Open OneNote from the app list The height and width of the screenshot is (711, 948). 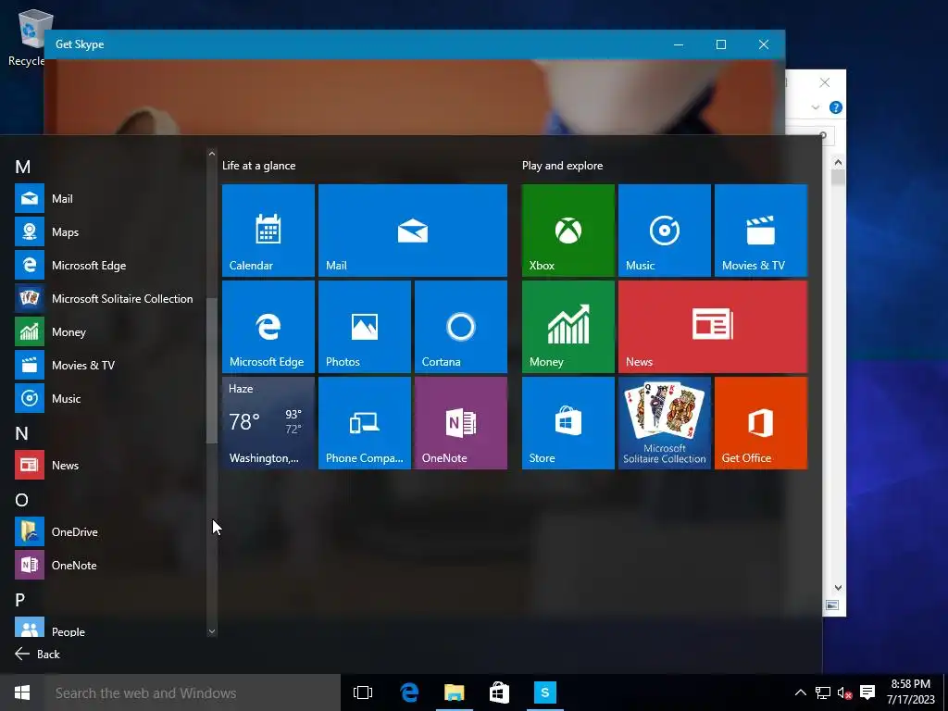(x=109, y=565)
